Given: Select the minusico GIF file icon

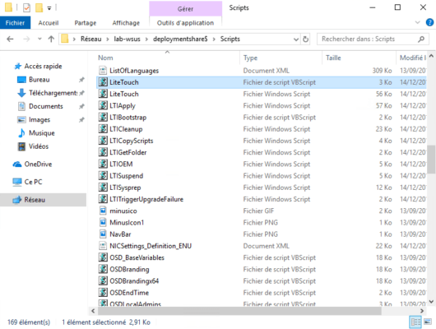Looking at the screenshot, I should tap(103, 211).
